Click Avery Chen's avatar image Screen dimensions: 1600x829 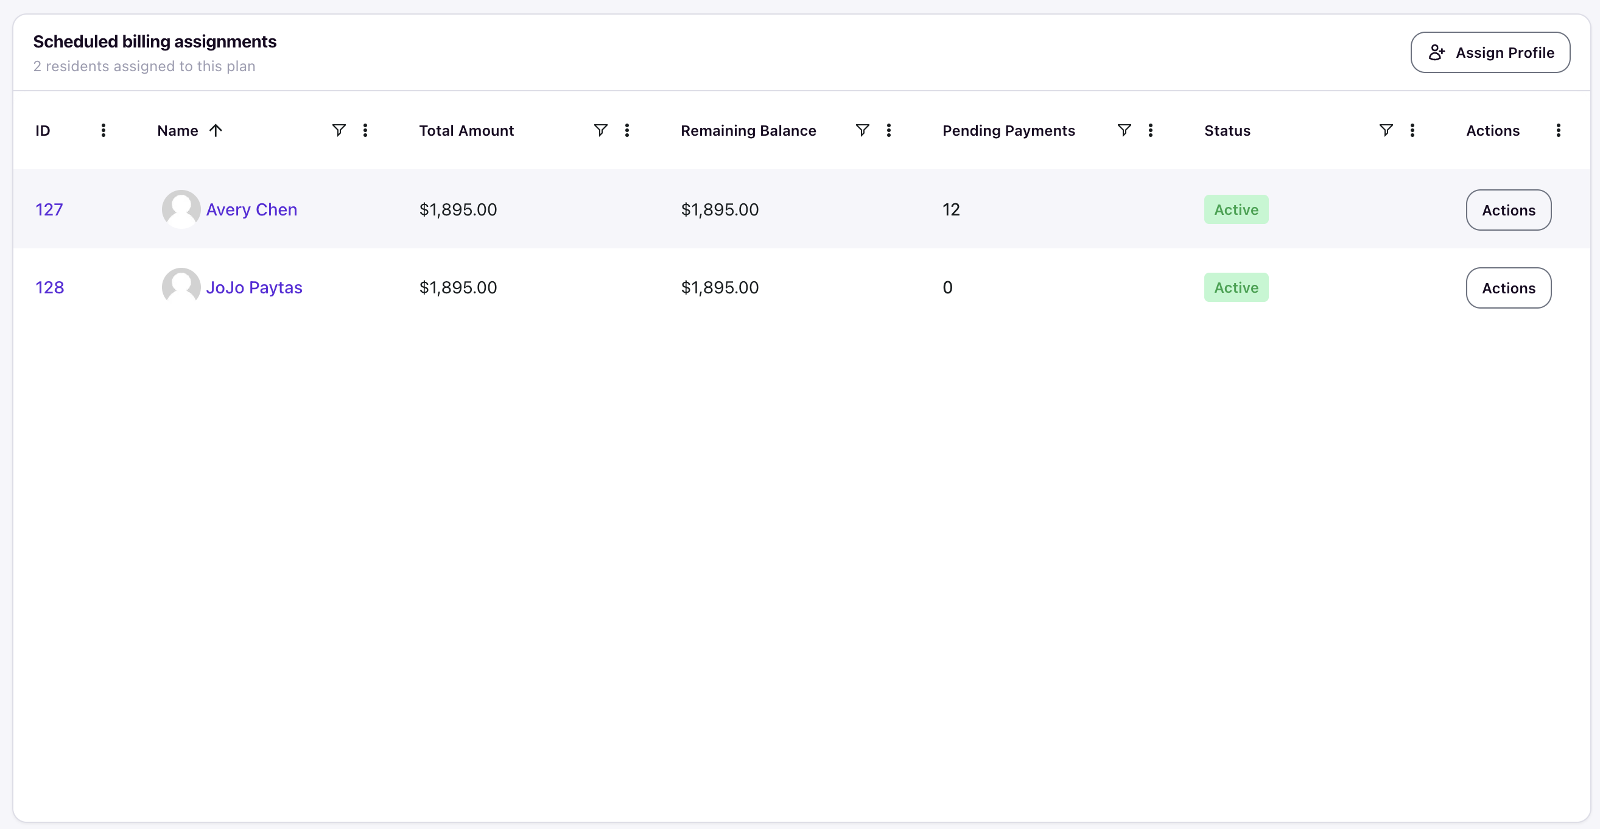coord(181,209)
